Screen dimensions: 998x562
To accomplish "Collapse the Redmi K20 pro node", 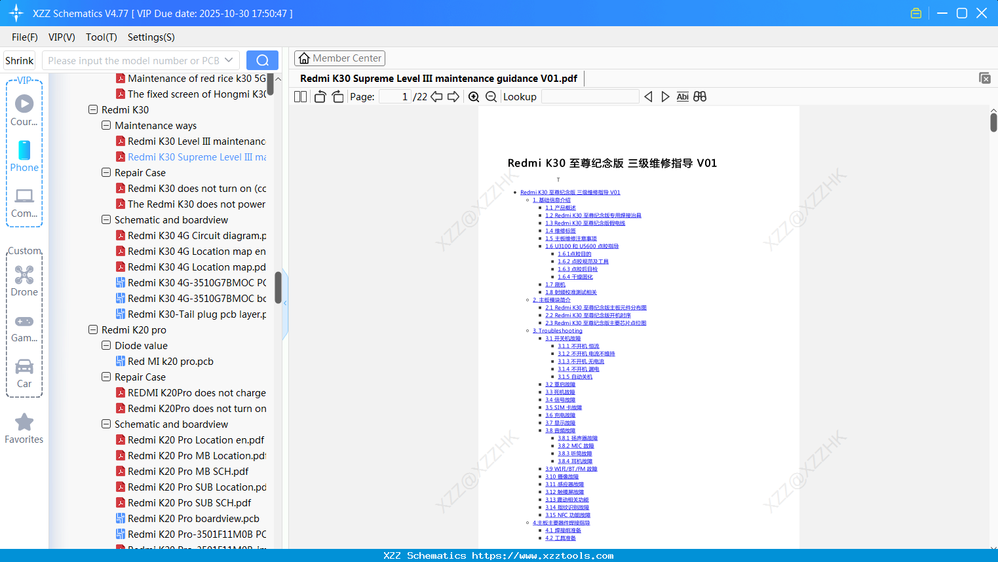I will click(x=93, y=329).
